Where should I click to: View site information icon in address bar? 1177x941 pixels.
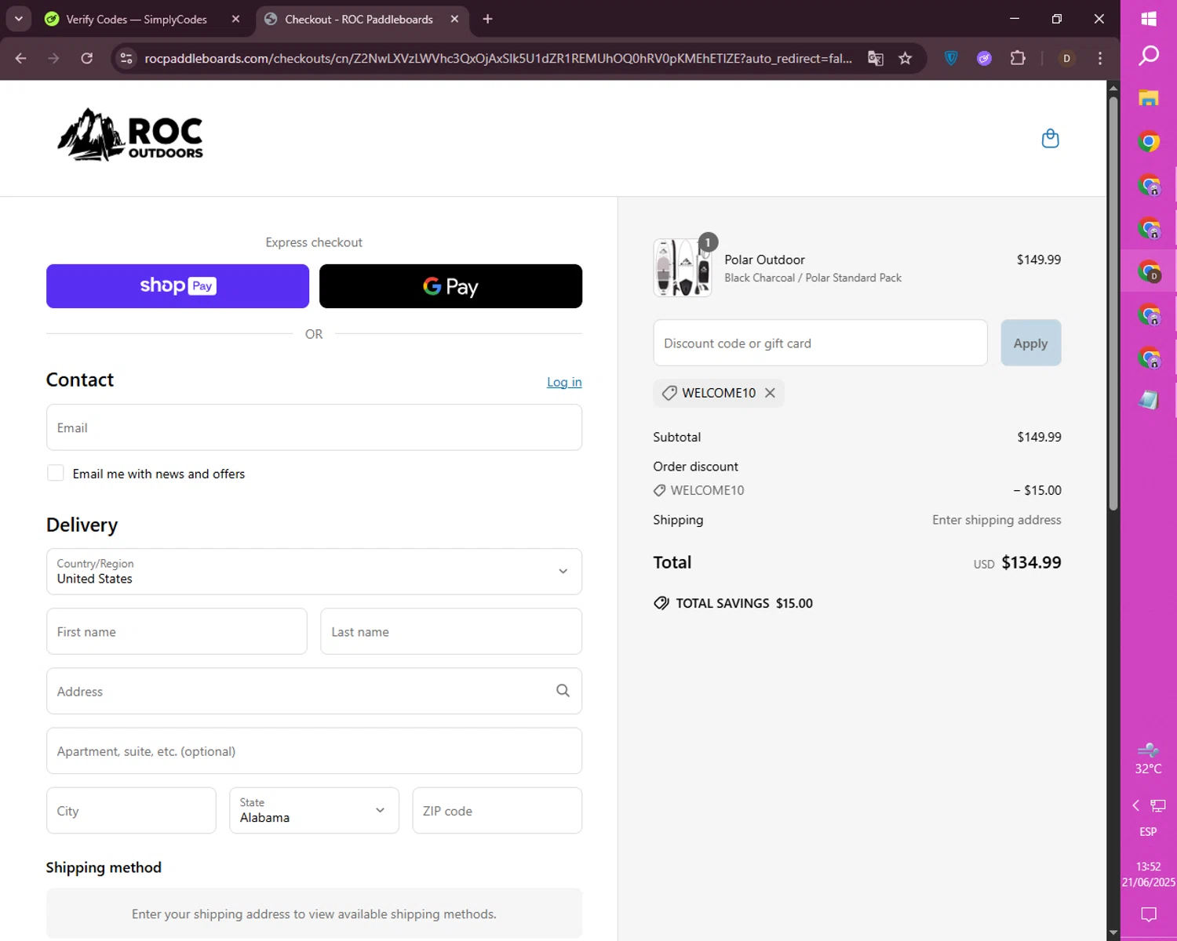tap(126, 58)
